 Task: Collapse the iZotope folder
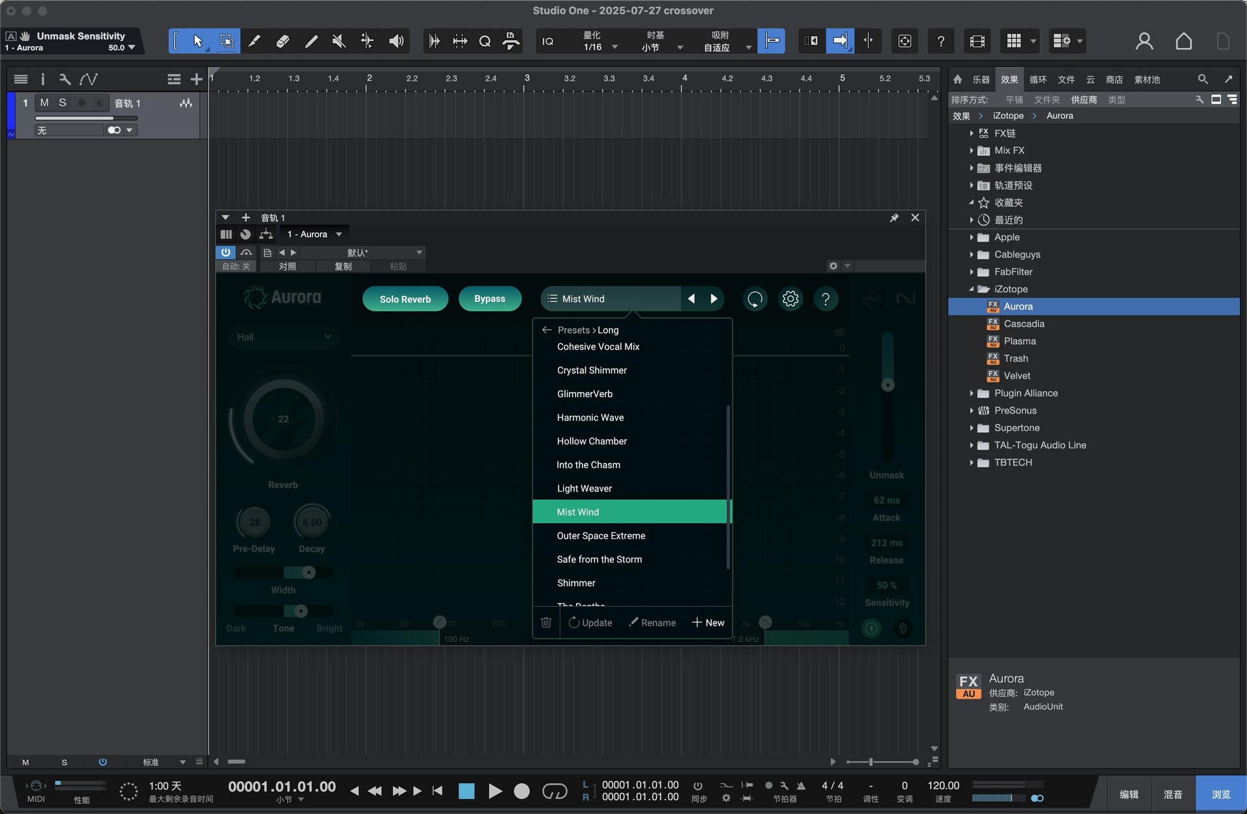click(x=971, y=290)
